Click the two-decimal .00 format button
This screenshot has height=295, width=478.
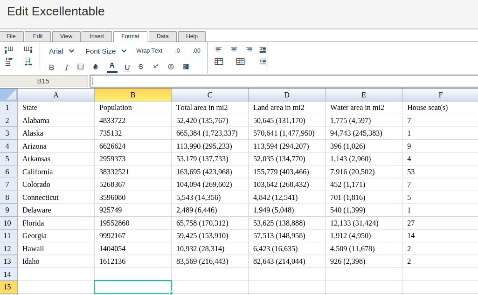(196, 51)
